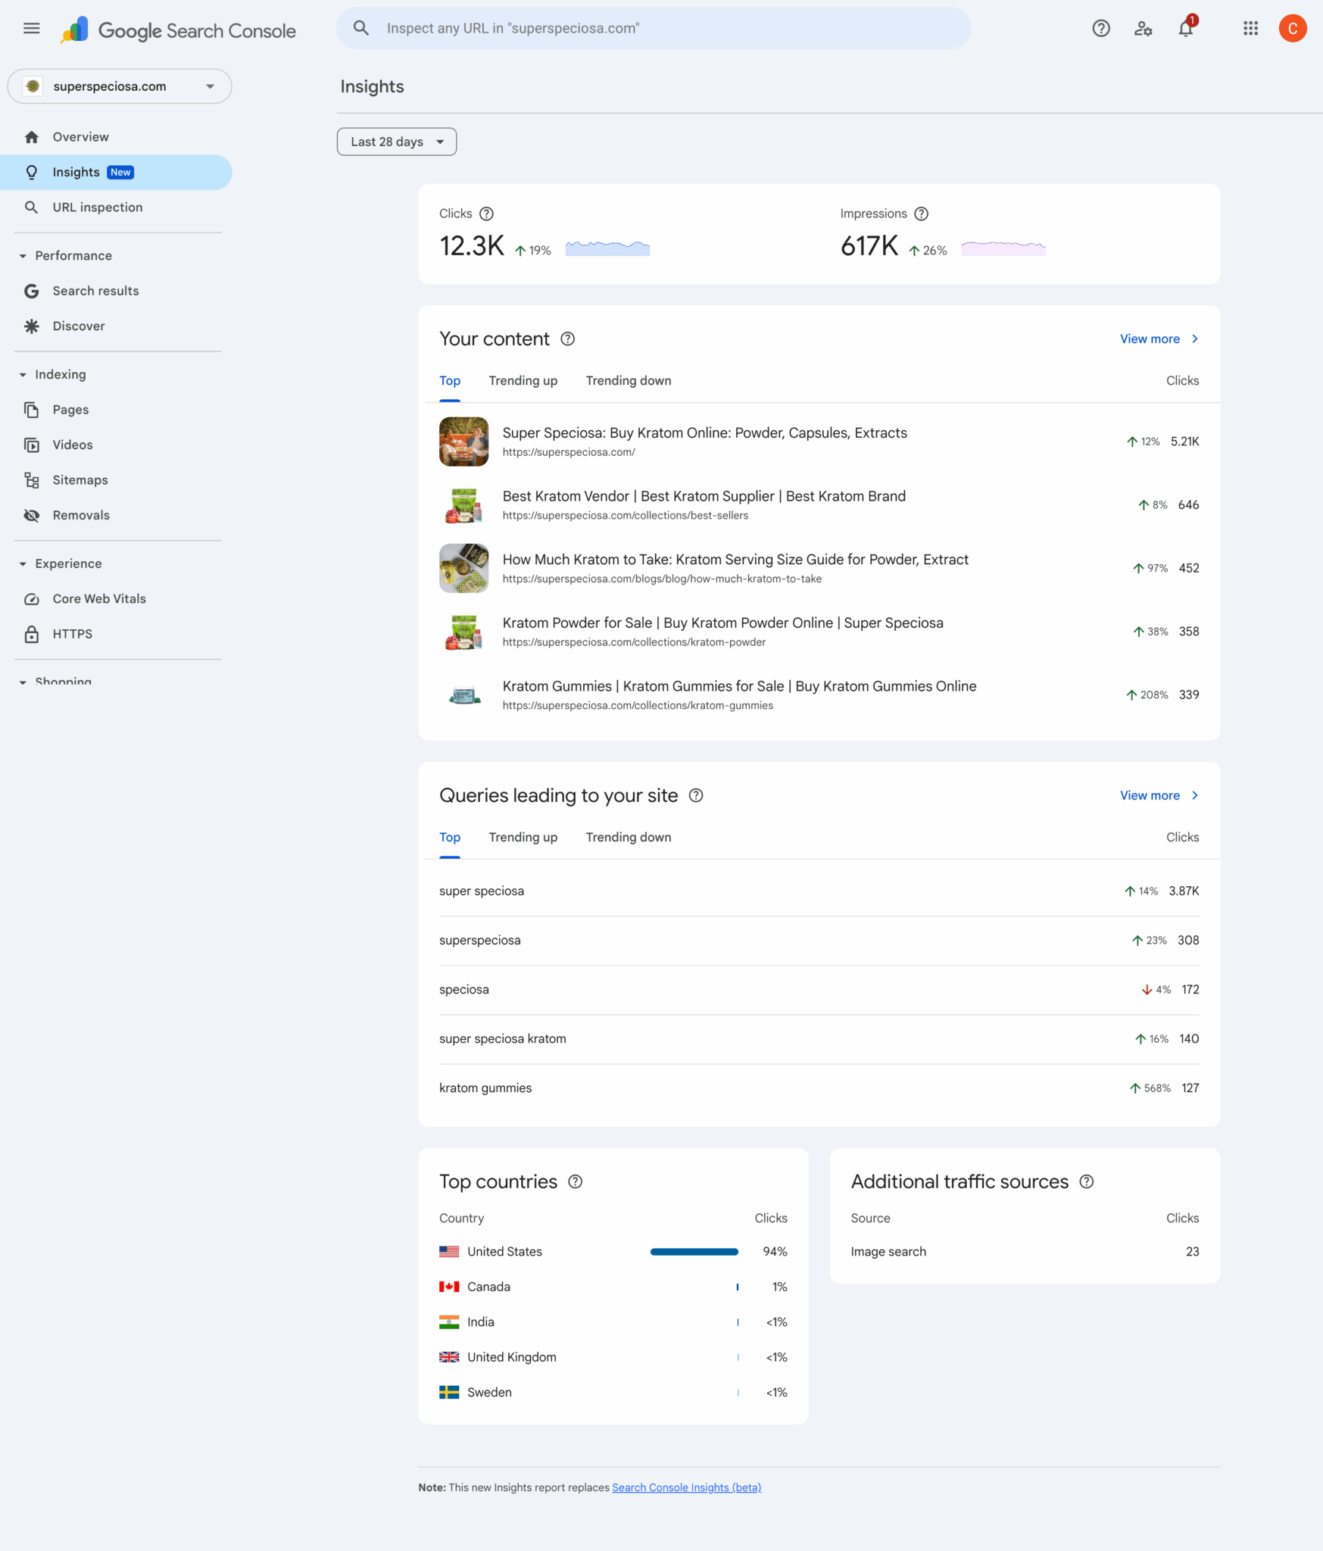Click the search magnifier icon in URL bar

coord(361,29)
